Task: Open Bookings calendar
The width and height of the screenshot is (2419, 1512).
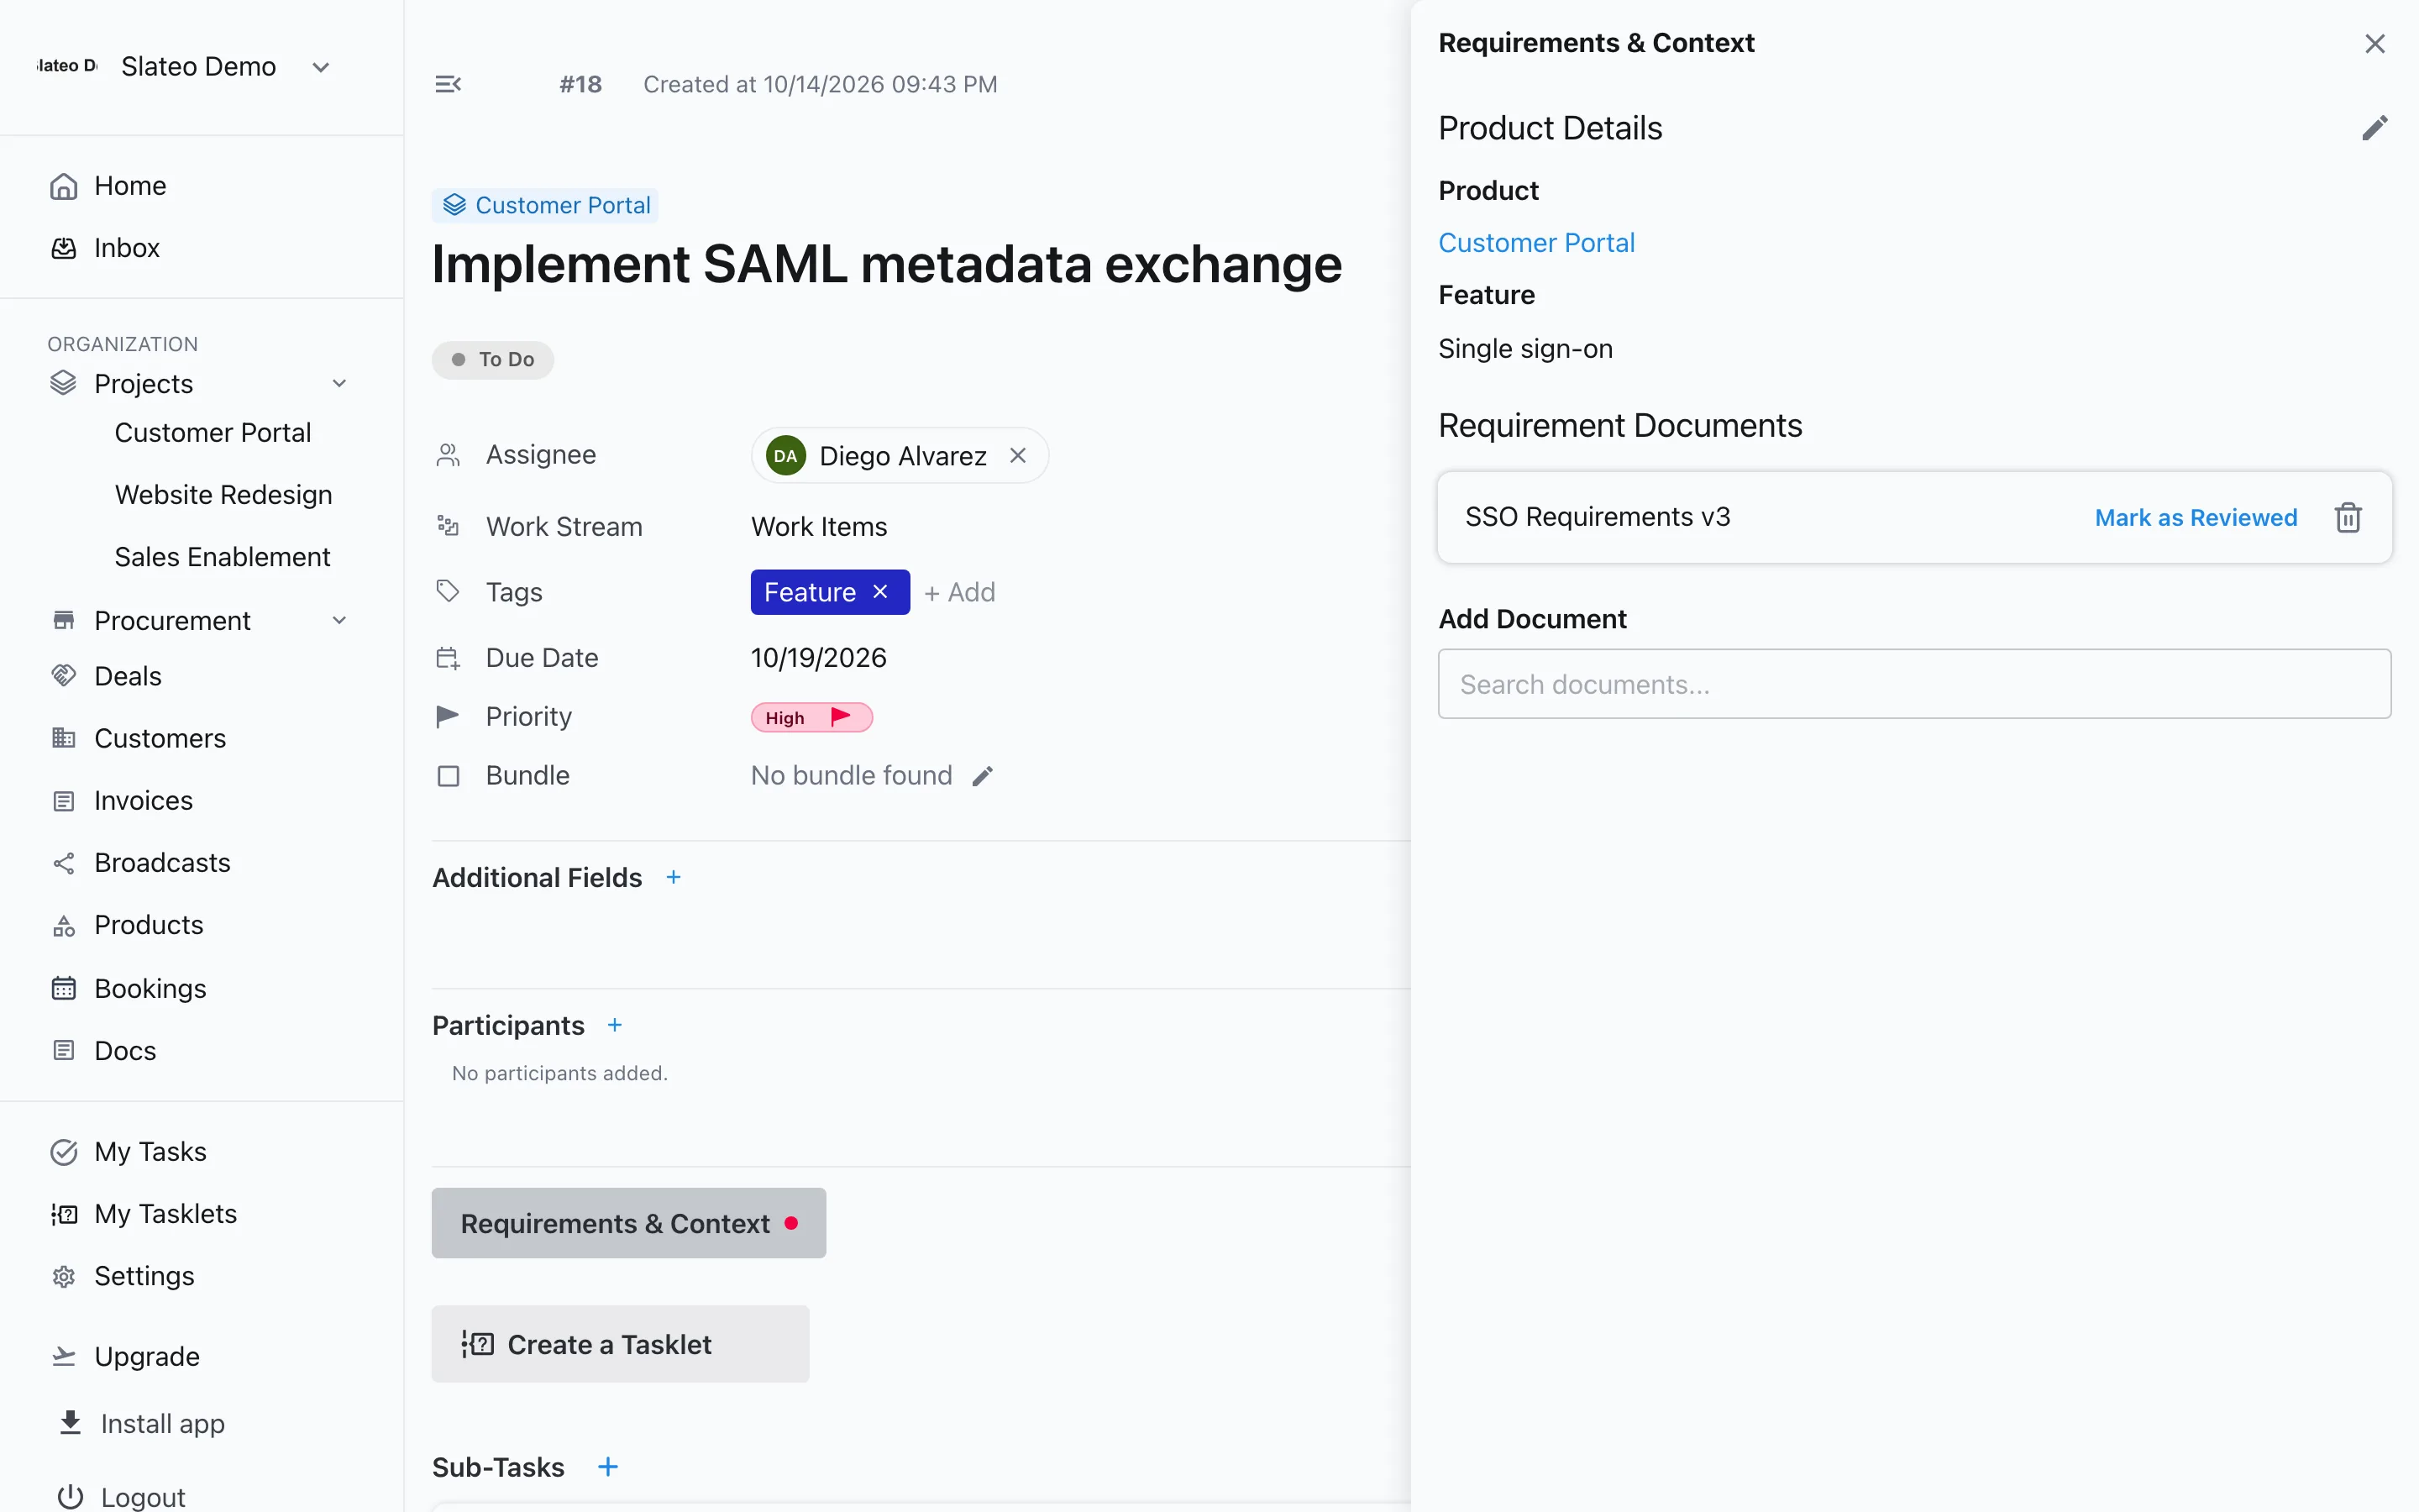Action: 149,988
